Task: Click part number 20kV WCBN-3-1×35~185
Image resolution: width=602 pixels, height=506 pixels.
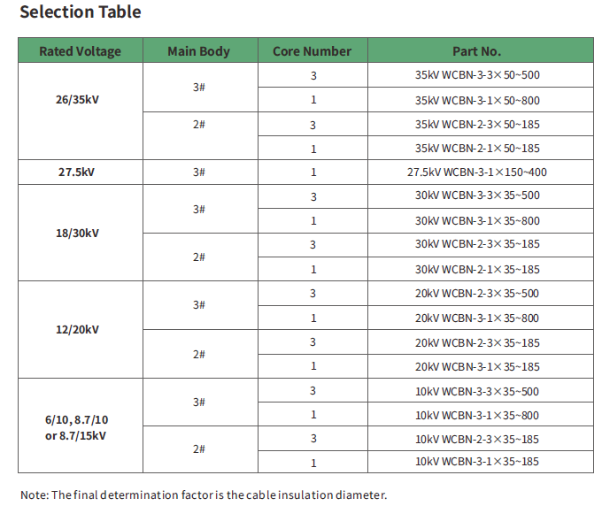Action: coord(476,366)
